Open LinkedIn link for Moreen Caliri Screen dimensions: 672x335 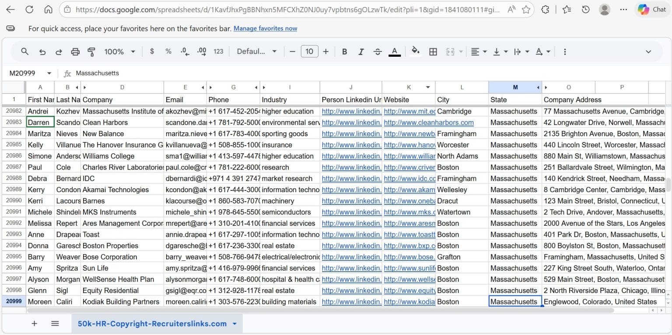click(351, 302)
